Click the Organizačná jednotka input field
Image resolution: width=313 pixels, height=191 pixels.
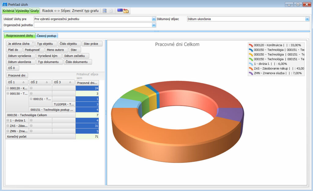tap(93, 25)
